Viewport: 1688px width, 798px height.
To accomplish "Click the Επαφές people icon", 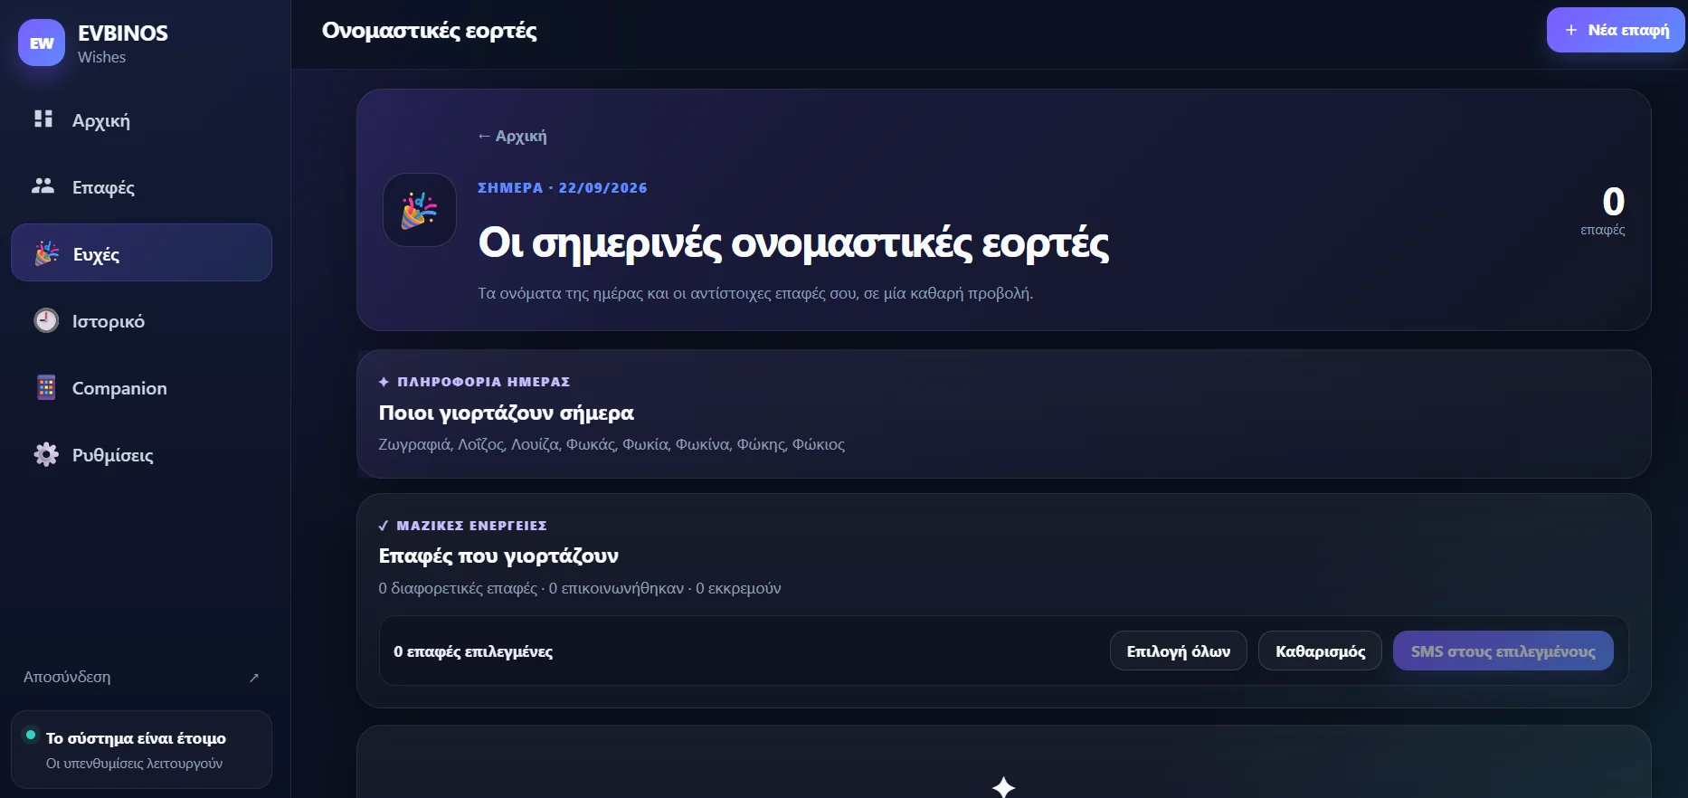I will pyautogui.click(x=43, y=185).
